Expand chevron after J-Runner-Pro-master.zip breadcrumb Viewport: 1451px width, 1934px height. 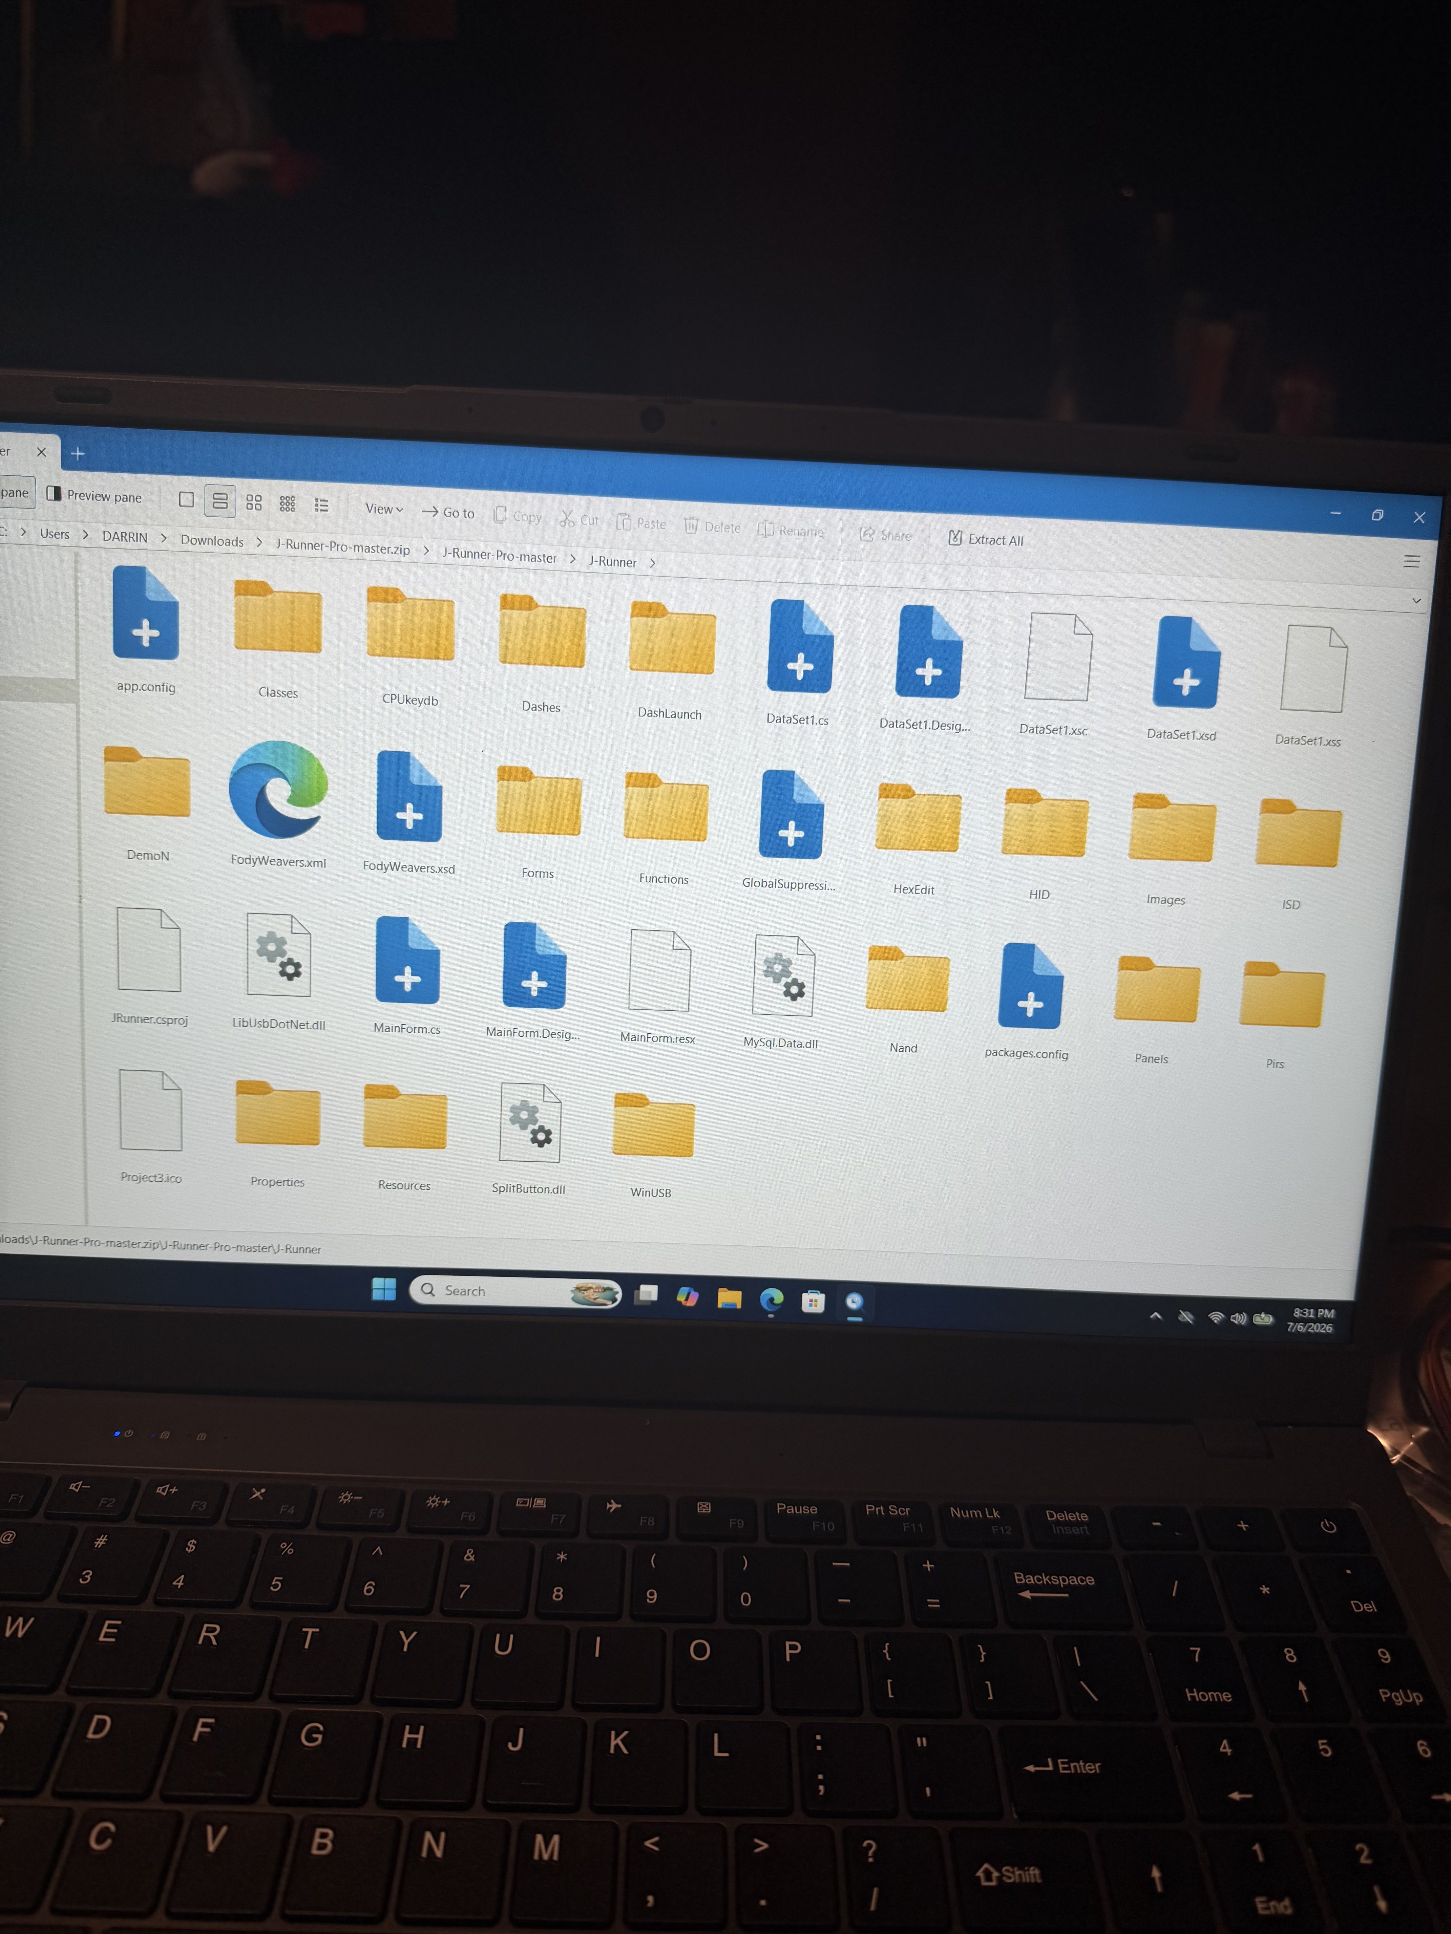coord(426,551)
